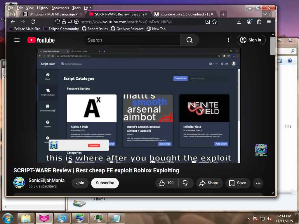This screenshot has width=299, height=224.
Task: Open the Help menu
Action: (88, 8)
